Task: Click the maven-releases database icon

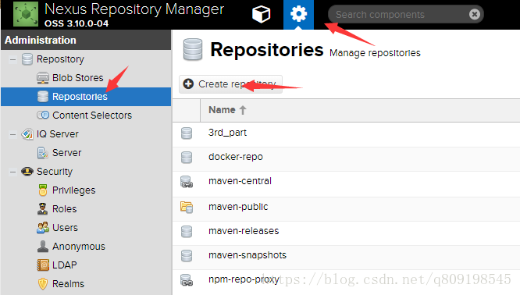Action: (x=187, y=231)
